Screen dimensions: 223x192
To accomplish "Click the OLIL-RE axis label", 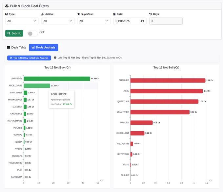I will 125,175.
